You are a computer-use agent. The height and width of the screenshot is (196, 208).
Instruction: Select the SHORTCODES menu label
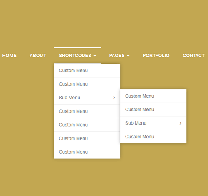pos(75,56)
